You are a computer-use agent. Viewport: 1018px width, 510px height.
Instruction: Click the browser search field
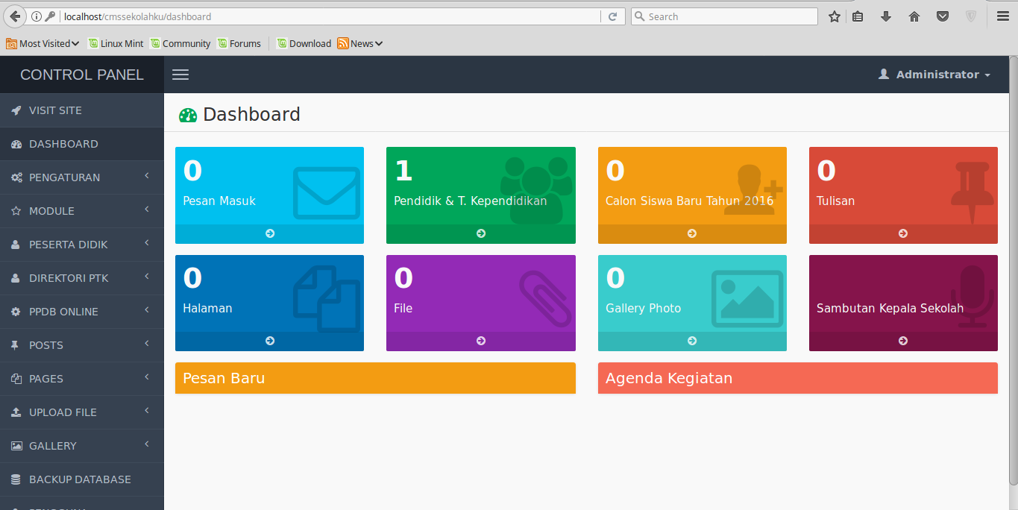pos(723,16)
